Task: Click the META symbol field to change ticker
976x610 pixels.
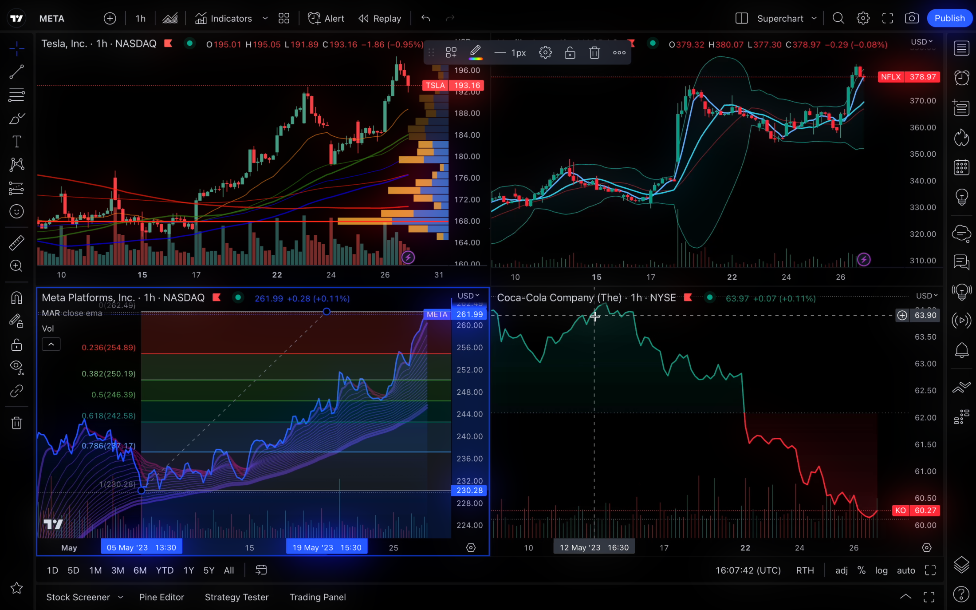Action: [51, 18]
